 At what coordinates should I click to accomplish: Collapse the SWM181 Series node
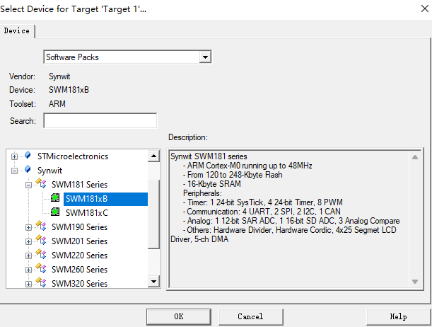(29, 185)
